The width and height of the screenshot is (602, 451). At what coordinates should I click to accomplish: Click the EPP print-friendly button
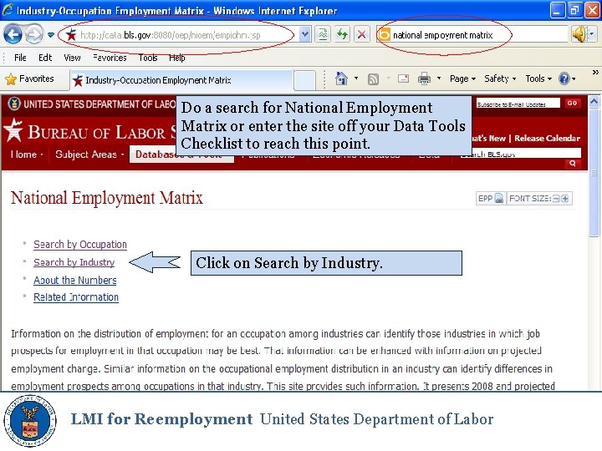[490, 198]
